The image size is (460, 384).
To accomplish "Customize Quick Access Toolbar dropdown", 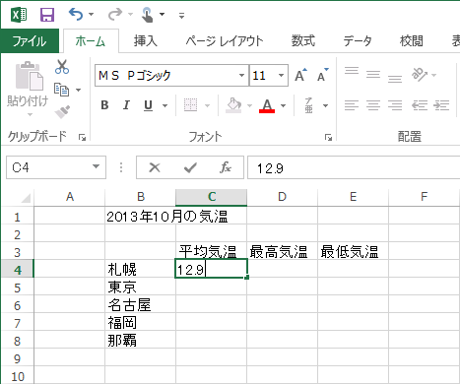I will (181, 15).
